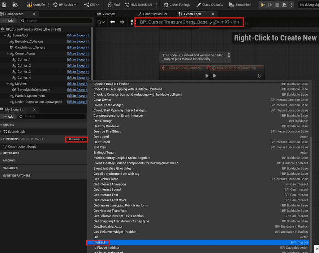The width and height of the screenshot is (319, 253).
Task: Start Simulation mode
Action: (240, 4)
